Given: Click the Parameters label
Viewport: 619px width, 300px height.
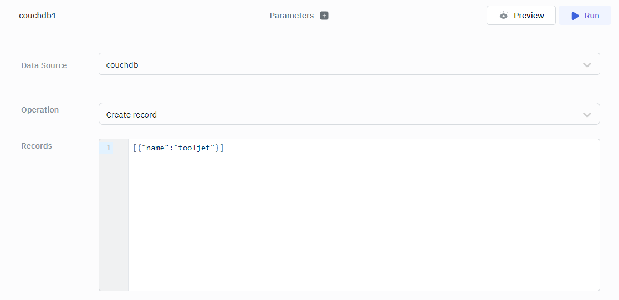Looking at the screenshot, I should [x=291, y=16].
